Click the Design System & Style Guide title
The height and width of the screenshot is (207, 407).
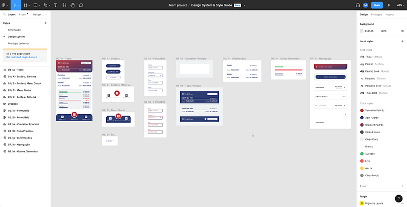tap(211, 5)
